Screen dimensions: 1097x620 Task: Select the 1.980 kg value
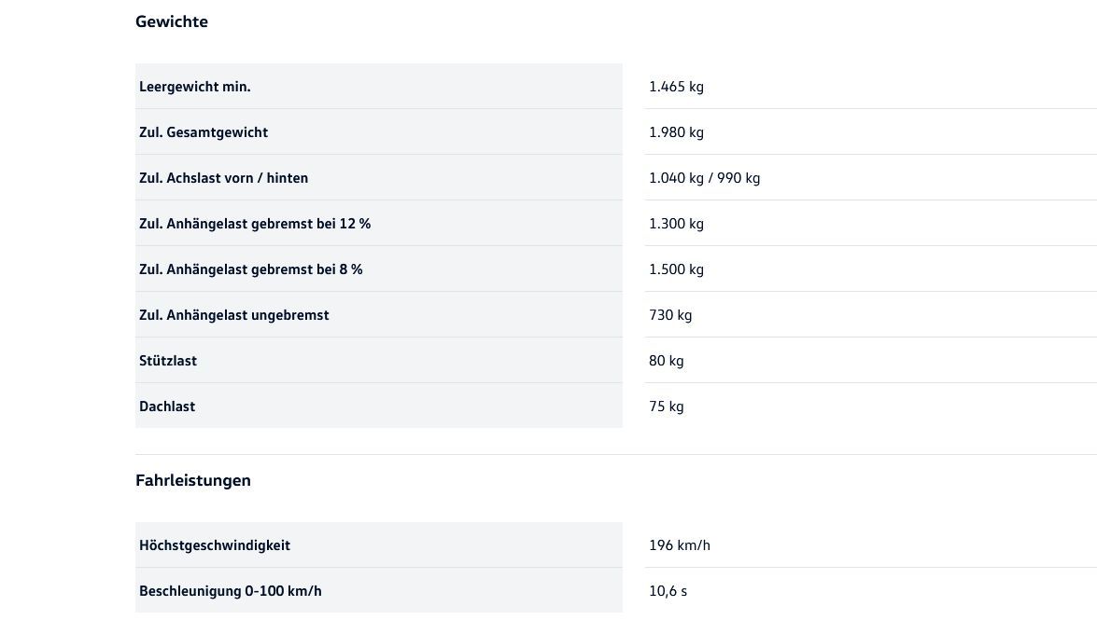pos(676,132)
